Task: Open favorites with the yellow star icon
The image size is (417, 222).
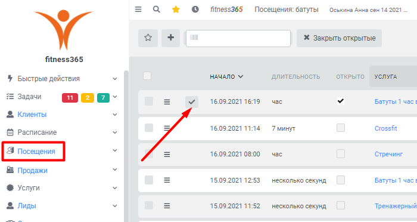Action: click(x=176, y=10)
